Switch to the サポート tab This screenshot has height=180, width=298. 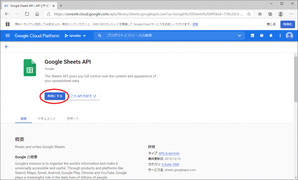point(73,119)
